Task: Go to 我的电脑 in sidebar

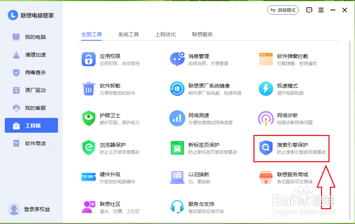Action: pos(31,37)
